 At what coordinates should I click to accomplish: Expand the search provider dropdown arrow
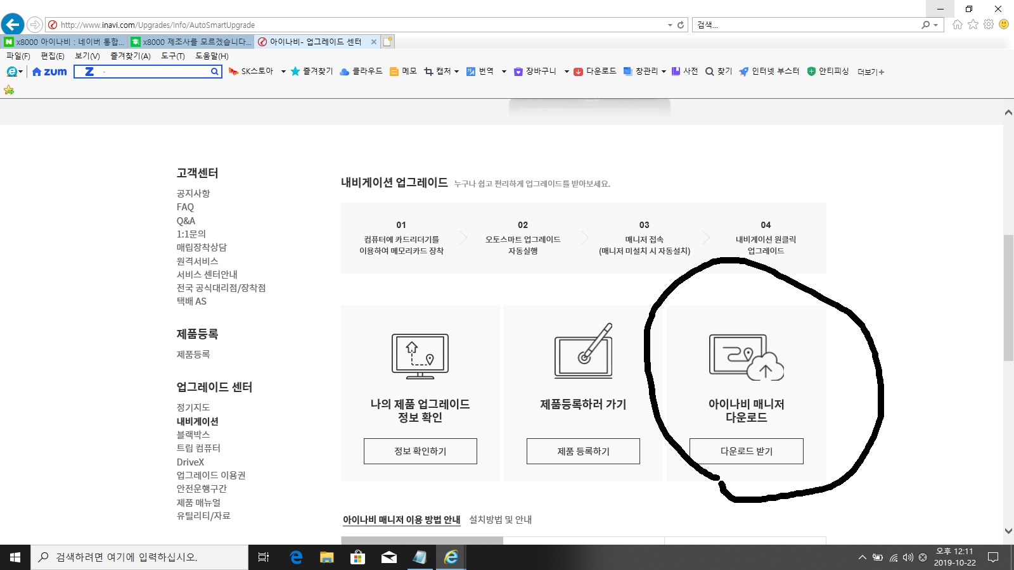935,25
